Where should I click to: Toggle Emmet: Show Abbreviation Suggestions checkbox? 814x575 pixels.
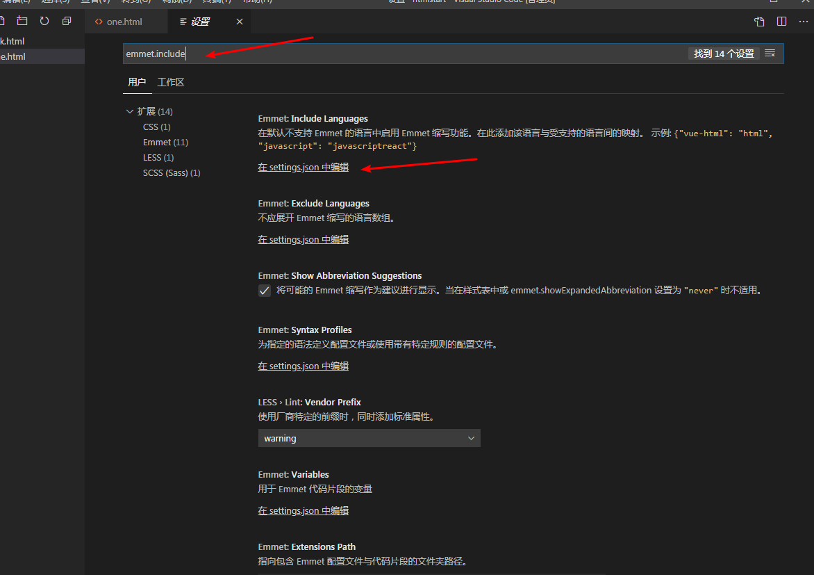(x=264, y=290)
